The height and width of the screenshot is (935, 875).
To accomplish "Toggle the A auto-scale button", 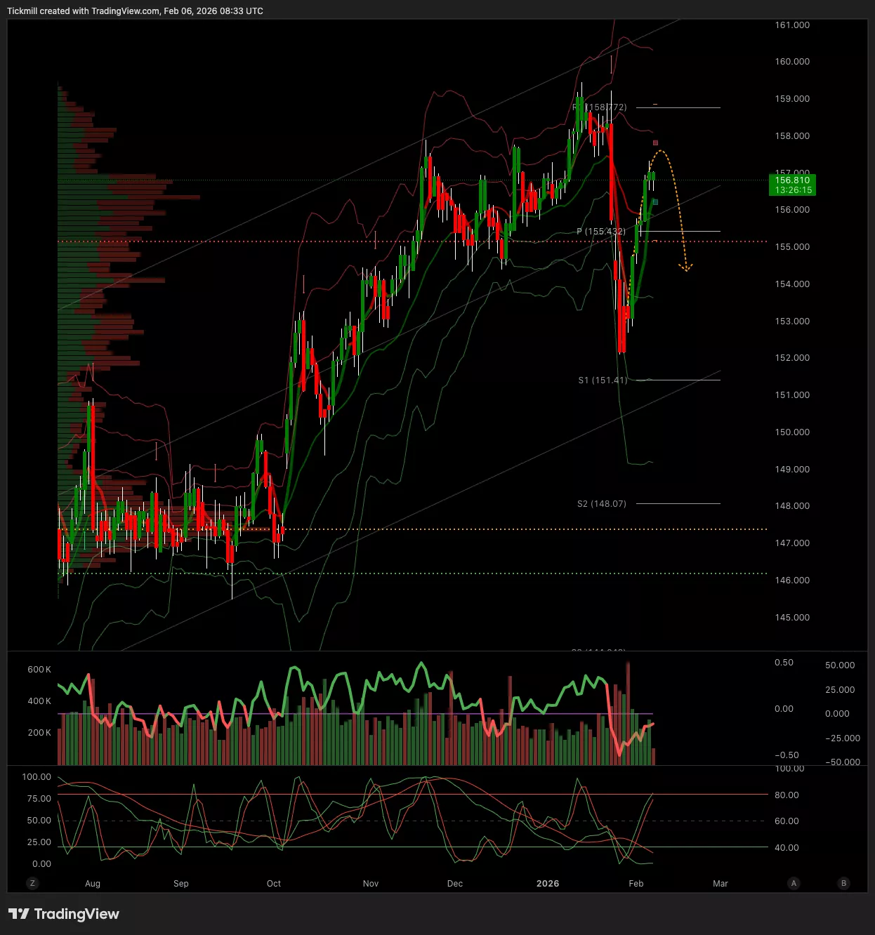I will click(794, 883).
